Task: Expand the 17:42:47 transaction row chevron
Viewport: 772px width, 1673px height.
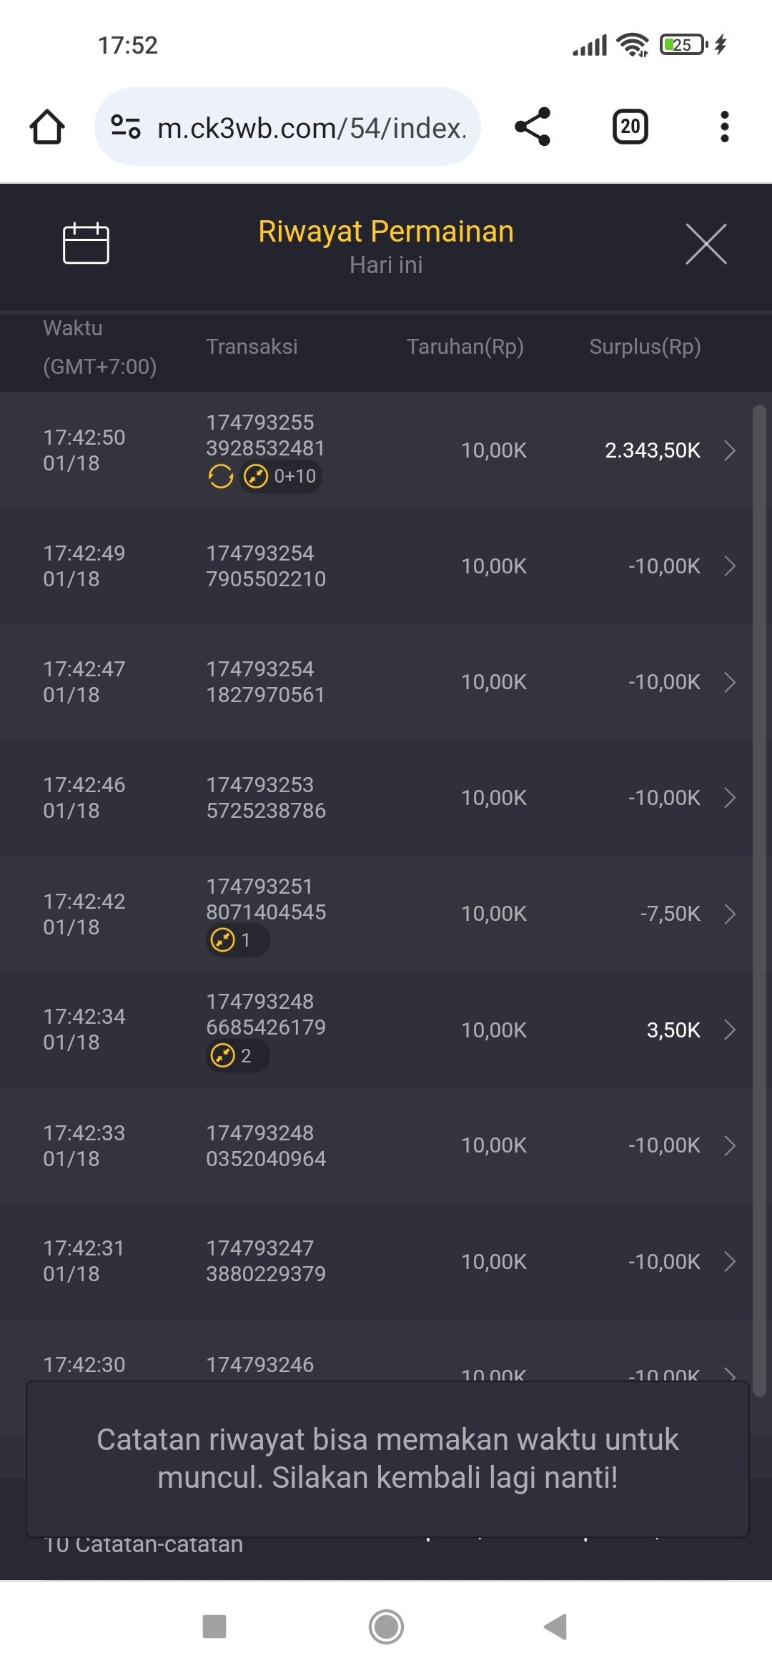Action: point(729,682)
